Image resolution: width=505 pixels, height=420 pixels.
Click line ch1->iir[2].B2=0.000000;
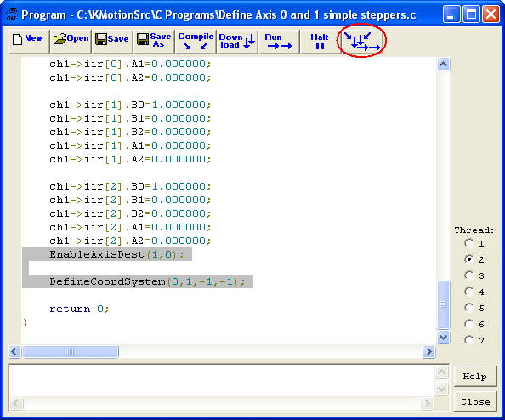pyautogui.click(x=130, y=213)
